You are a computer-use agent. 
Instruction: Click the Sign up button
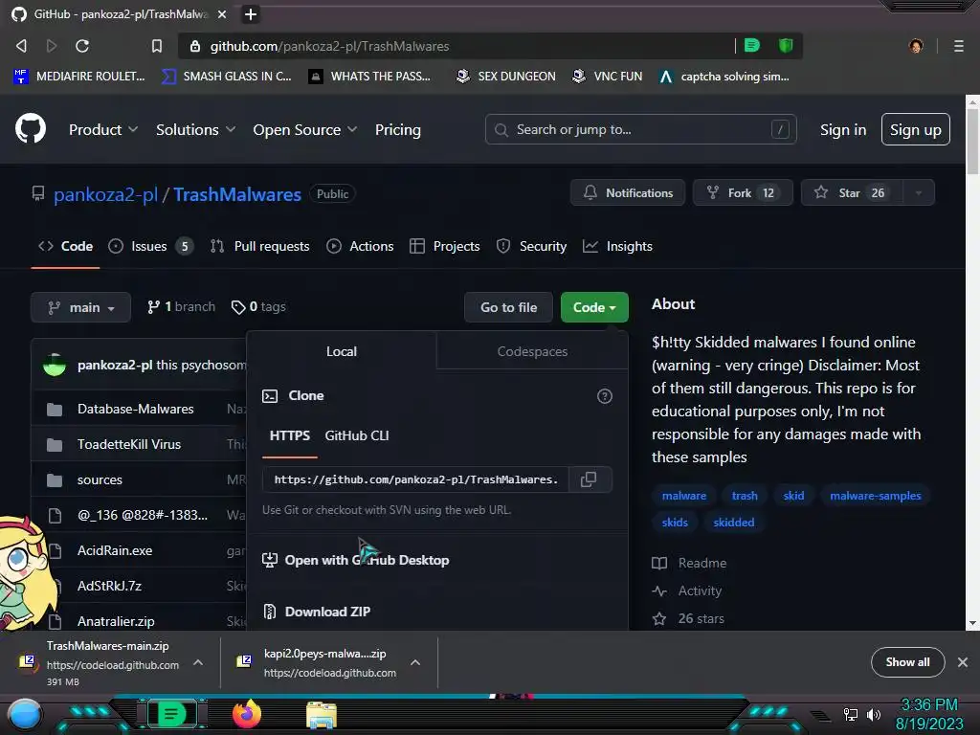tap(915, 129)
